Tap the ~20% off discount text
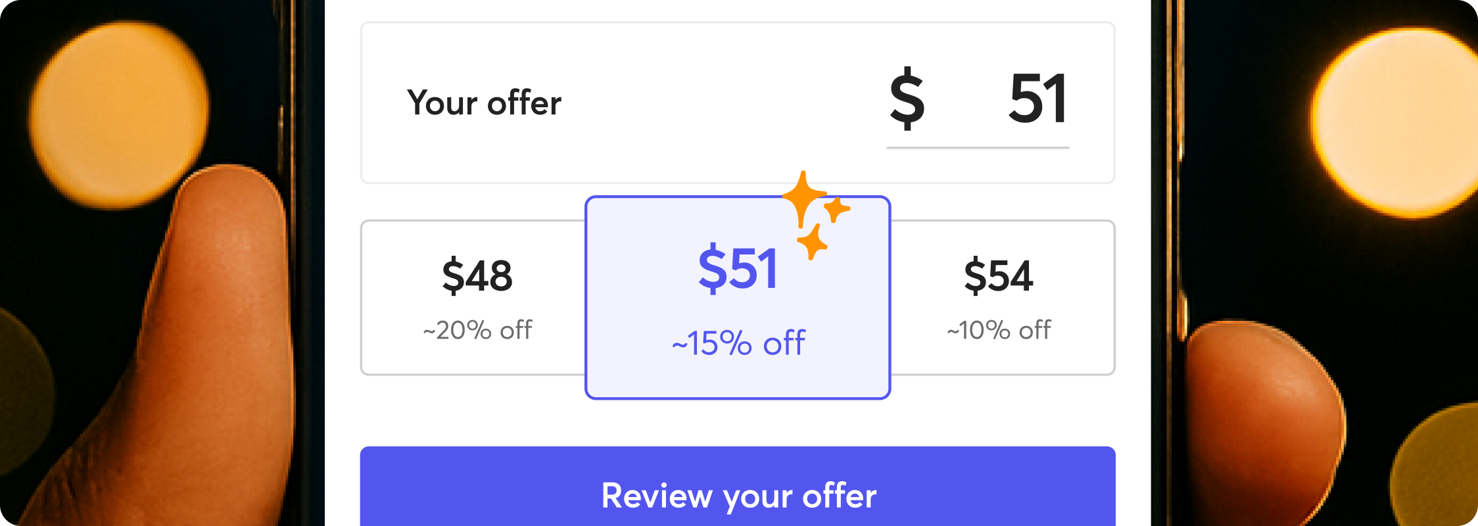Image resolution: width=1478 pixels, height=526 pixels. point(477,330)
